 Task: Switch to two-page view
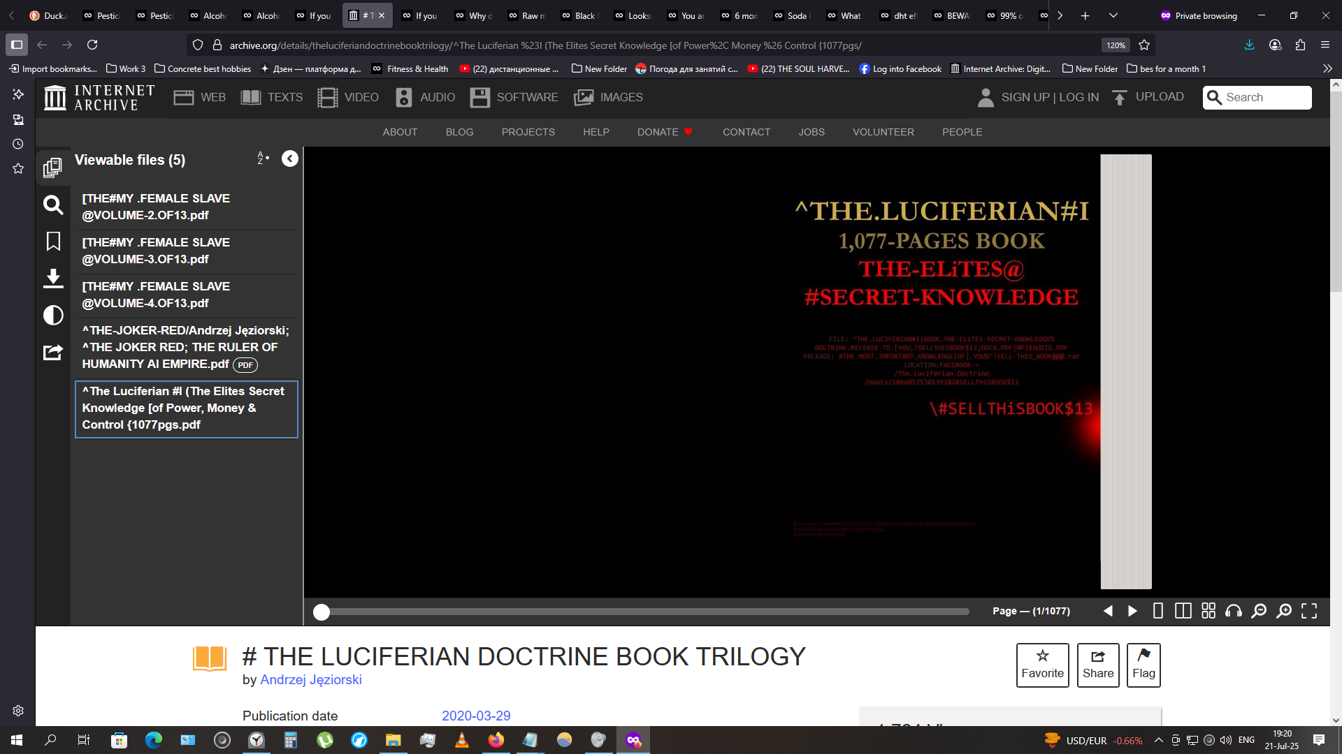[1183, 611]
